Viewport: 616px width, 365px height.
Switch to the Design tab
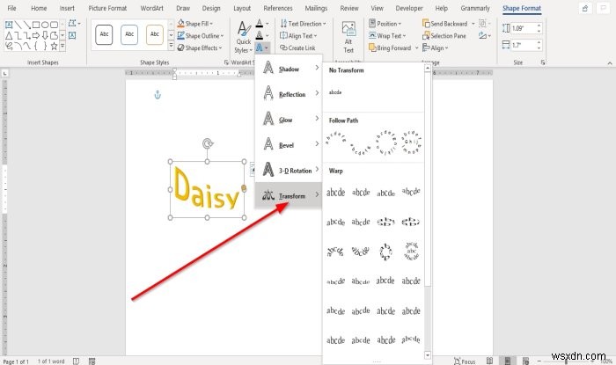(x=211, y=8)
